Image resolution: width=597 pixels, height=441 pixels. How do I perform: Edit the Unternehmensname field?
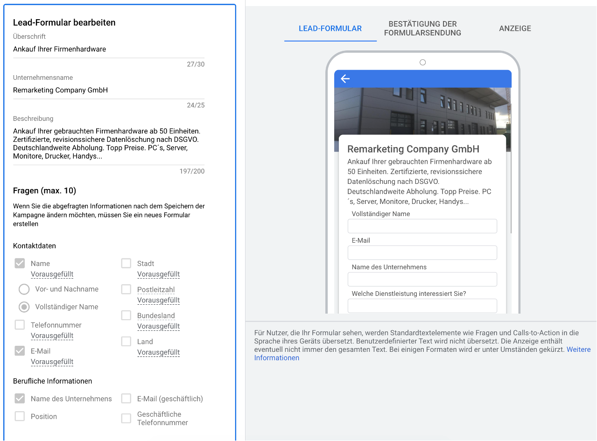tap(109, 91)
